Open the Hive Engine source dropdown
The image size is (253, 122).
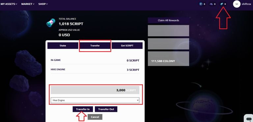coord(95,100)
